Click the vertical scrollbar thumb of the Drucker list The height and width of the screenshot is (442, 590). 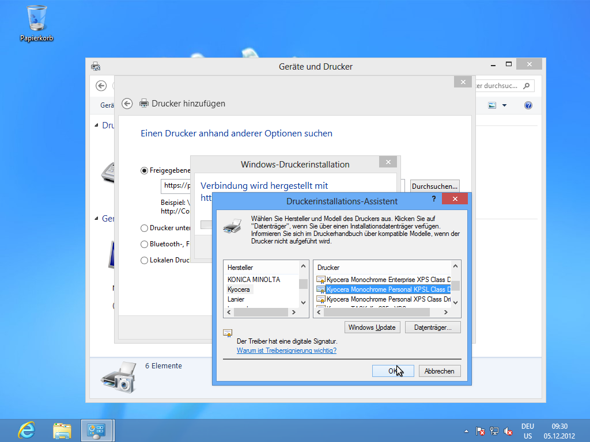[x=455, y=285]
